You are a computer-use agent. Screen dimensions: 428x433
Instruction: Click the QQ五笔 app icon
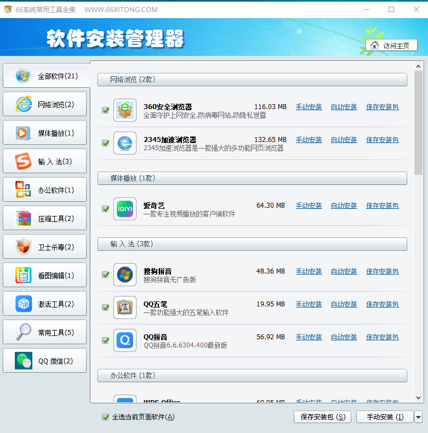coord(125,307)
